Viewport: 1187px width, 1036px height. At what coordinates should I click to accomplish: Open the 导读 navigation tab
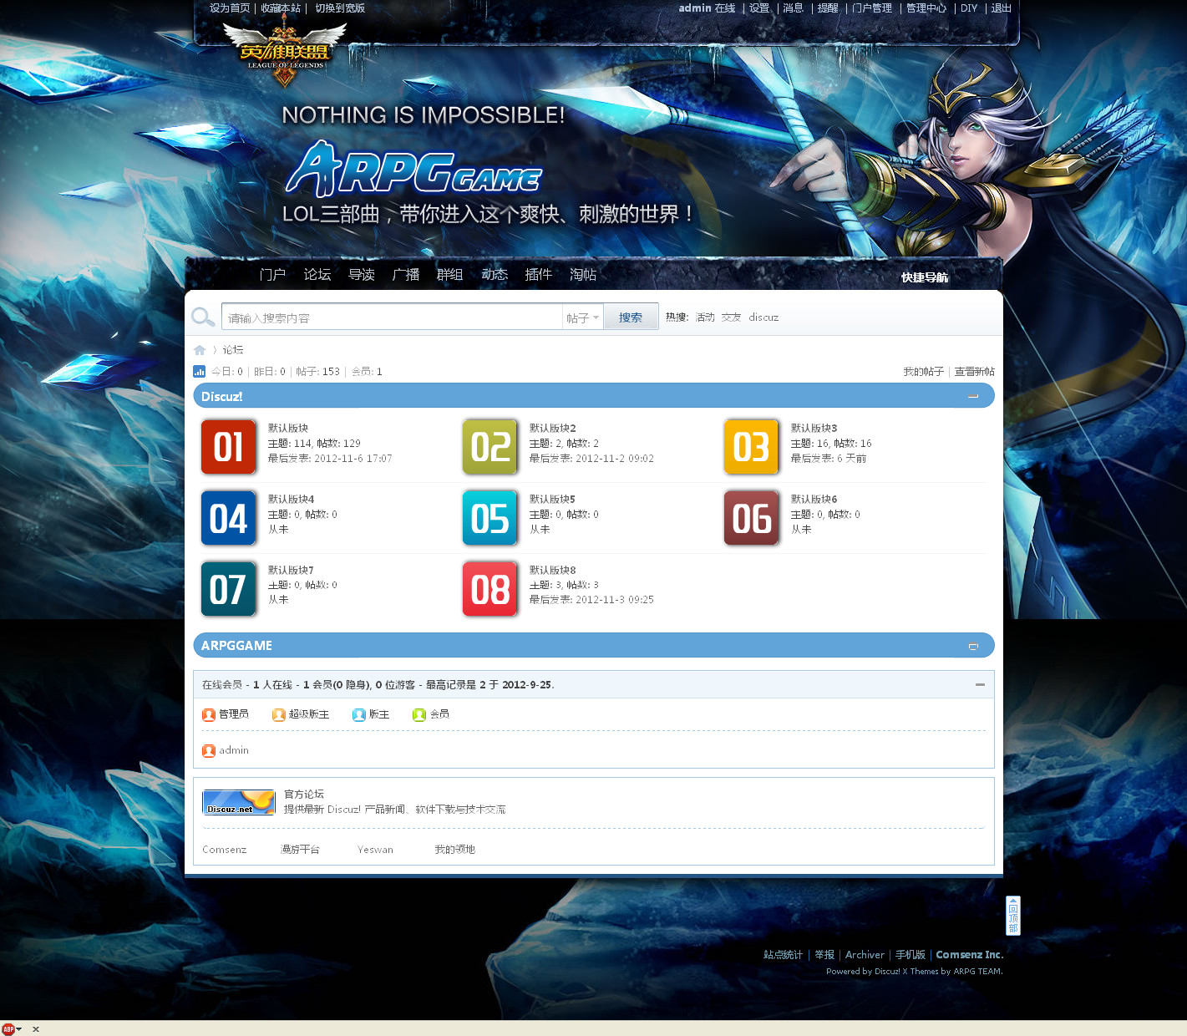362,274
